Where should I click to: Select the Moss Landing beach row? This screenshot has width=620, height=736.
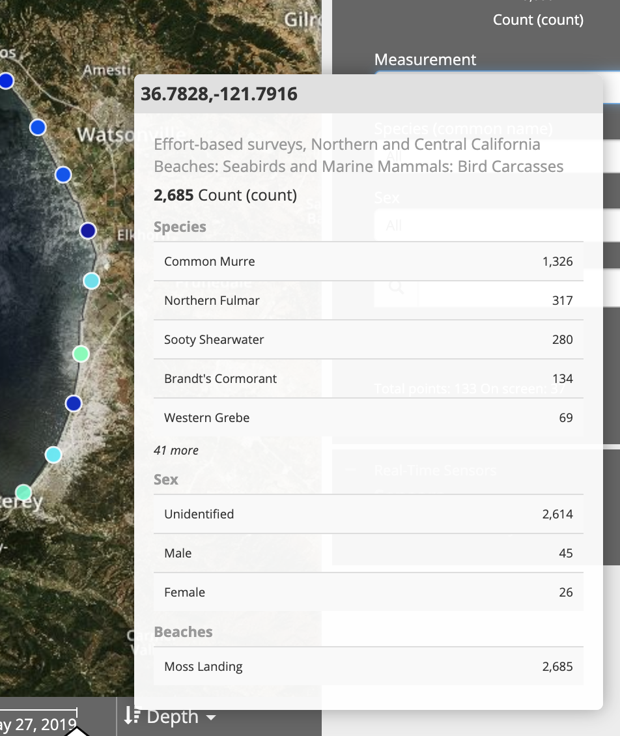point(369,666)
